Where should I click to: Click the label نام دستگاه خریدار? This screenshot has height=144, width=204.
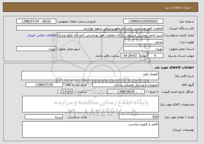pyautogui.click(x=181, y=29)
